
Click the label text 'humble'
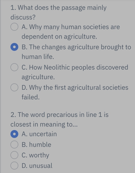click(x=40, y=145)
